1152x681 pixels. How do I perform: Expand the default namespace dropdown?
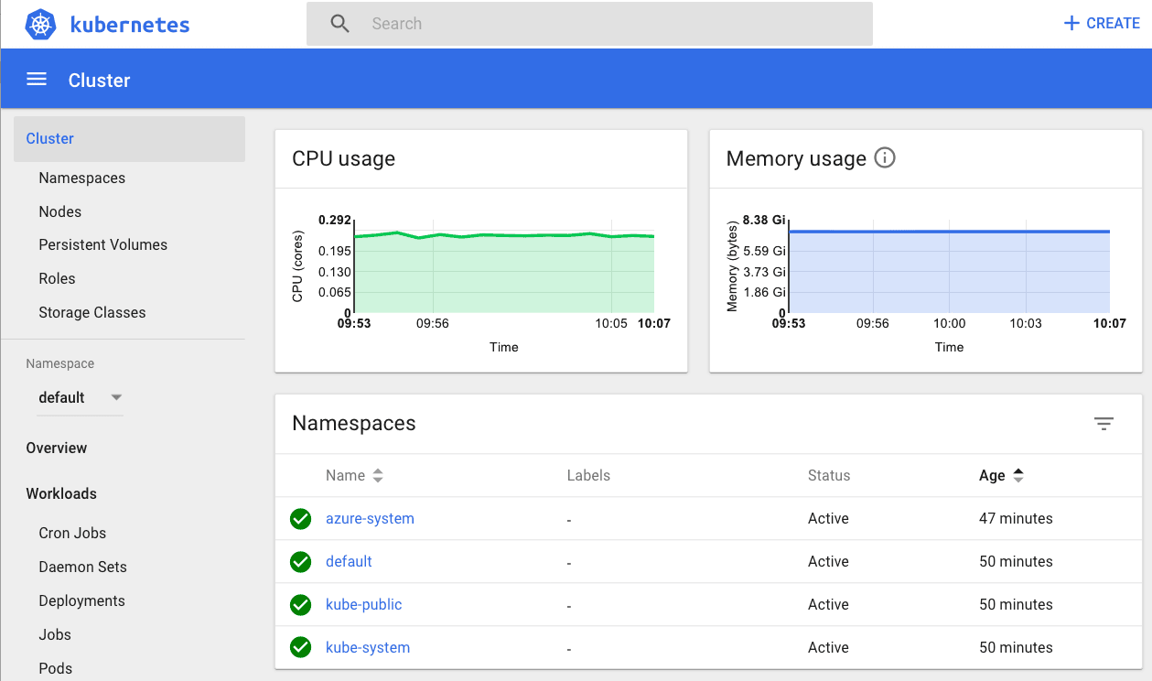pyautogui.click(x=116, y=397)
